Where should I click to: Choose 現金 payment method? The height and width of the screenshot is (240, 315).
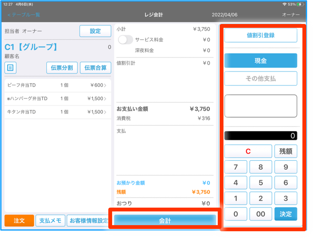click(x=260, y=61)
